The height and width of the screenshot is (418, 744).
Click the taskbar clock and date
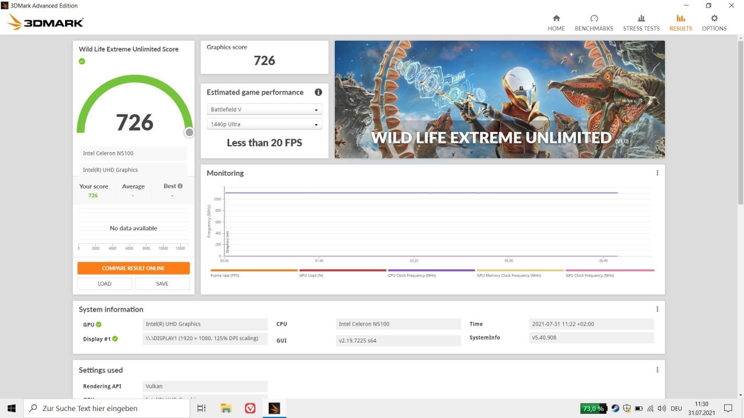pyautogui.click(x=701, y=408)
